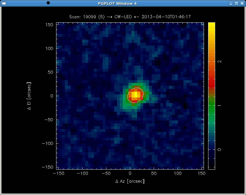Open the window menu icon in title bar
The image size is (246, 195).
coord(4,3)
